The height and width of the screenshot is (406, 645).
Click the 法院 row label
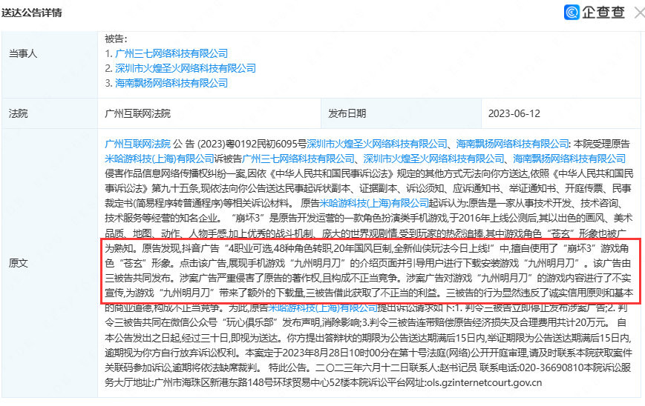coord(18,113)
